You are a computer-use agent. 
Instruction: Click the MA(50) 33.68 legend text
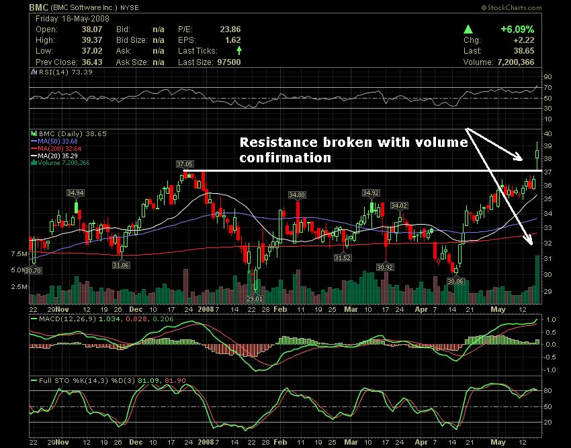pyautogui.click(x=58, y=141)
